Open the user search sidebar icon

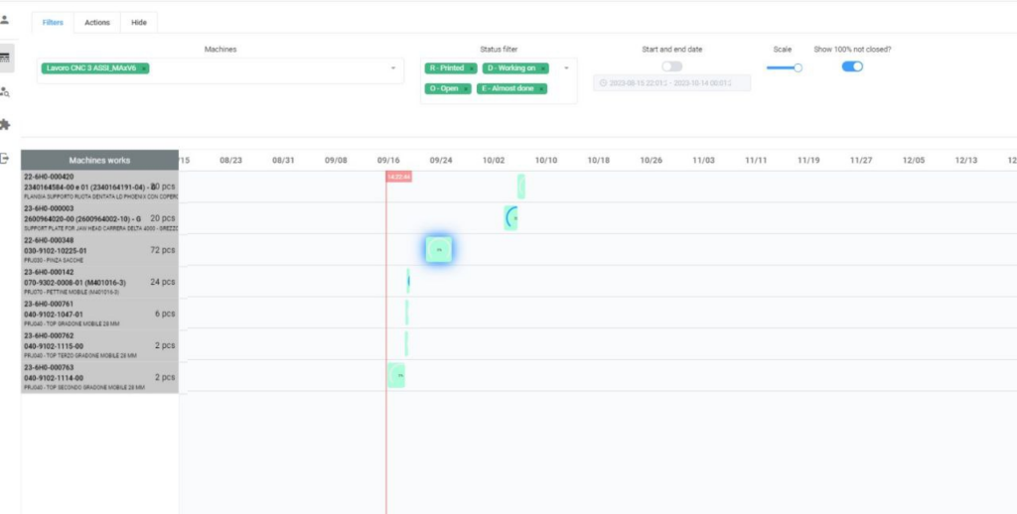(5, 91)
